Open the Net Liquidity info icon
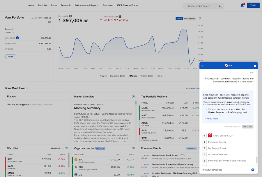 [x=70, y=16]
